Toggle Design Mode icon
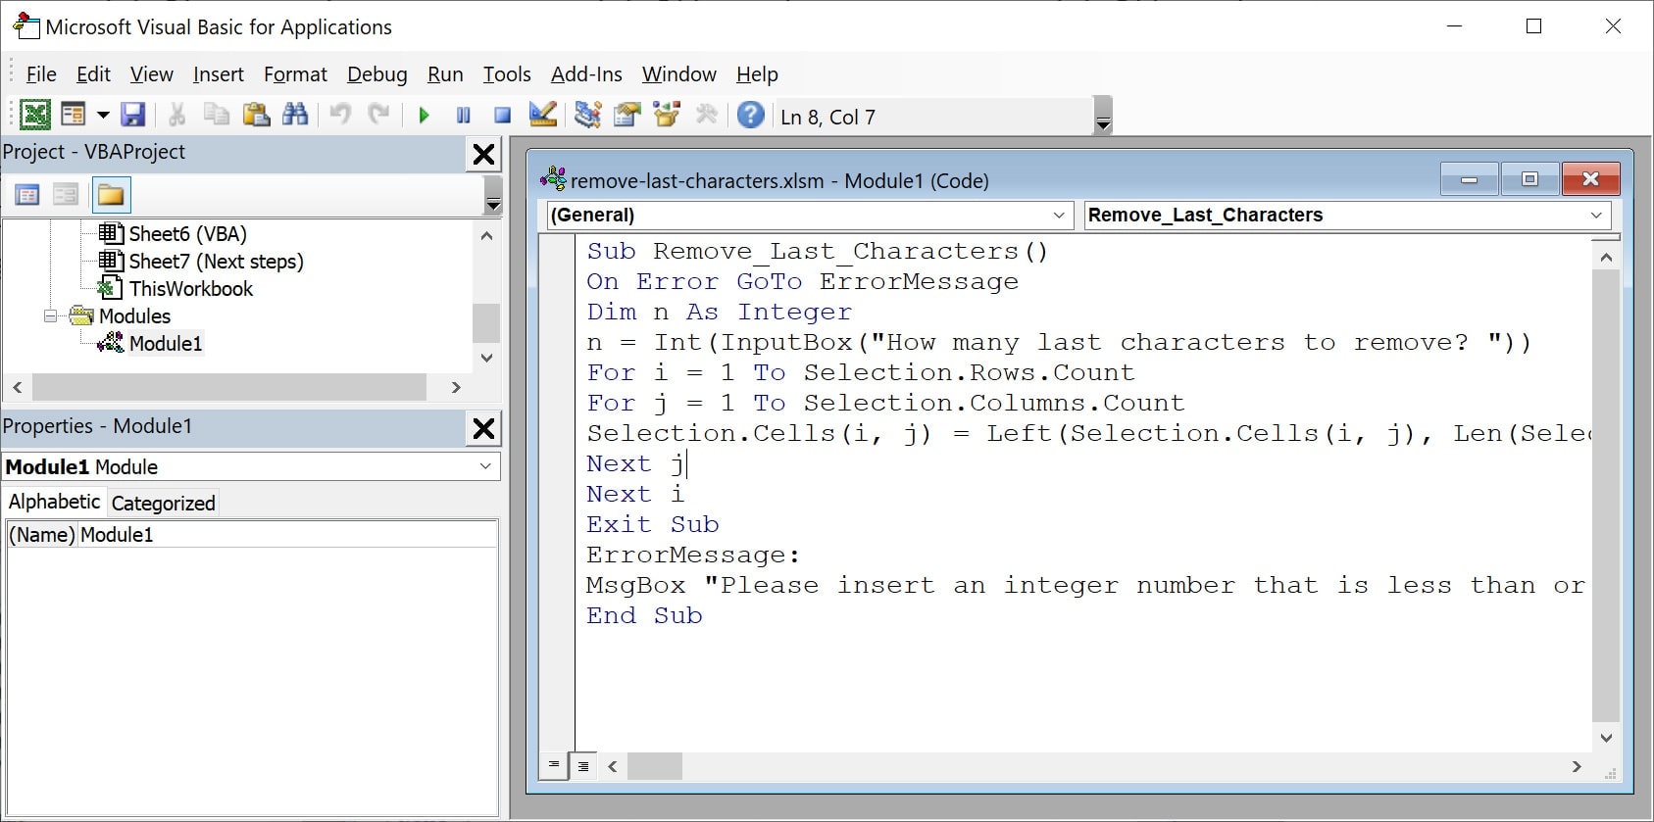This screenshot has width=1654, height=822. pos(542,116)
